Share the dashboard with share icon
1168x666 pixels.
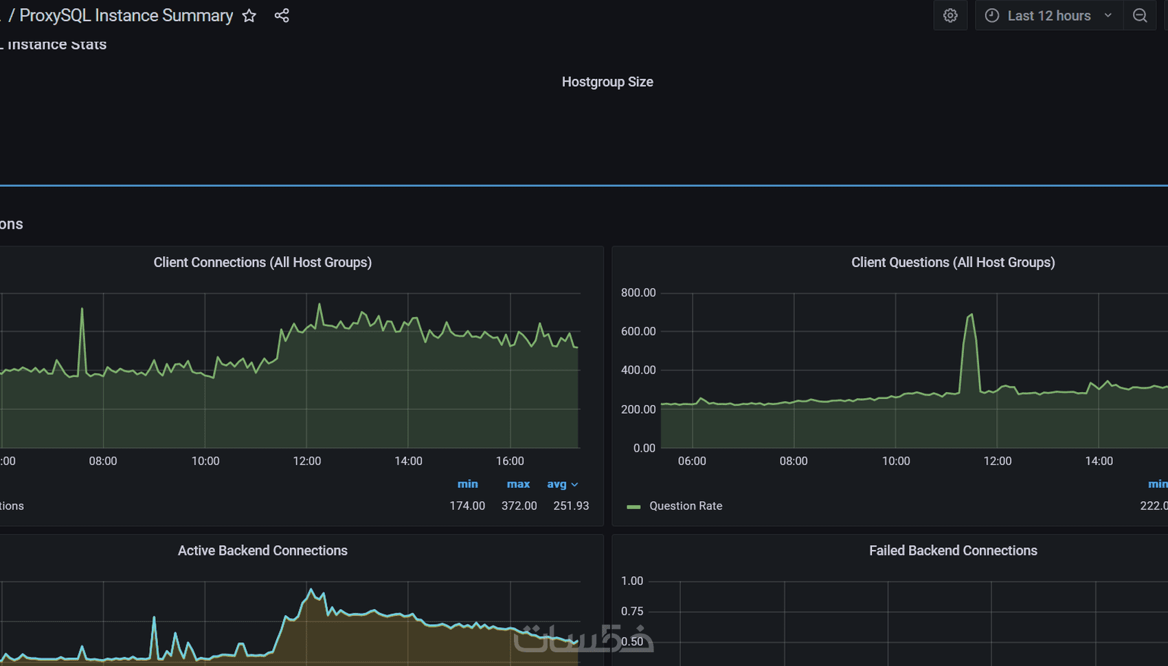click(x=282, y=16)
